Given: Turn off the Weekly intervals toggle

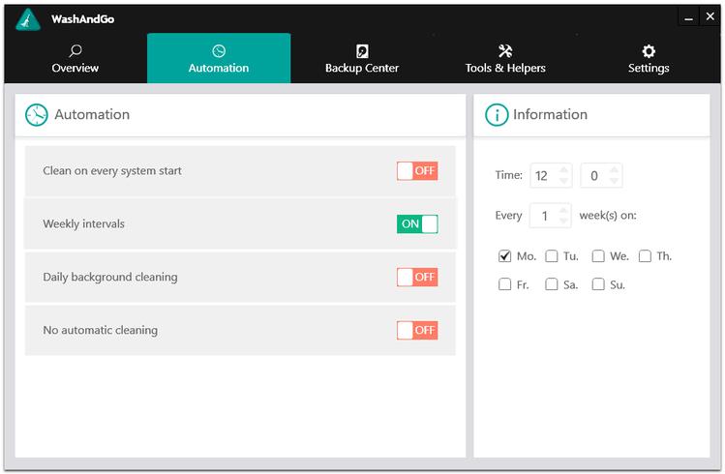Looking at the screenshot, I should (x=417, y=224).
